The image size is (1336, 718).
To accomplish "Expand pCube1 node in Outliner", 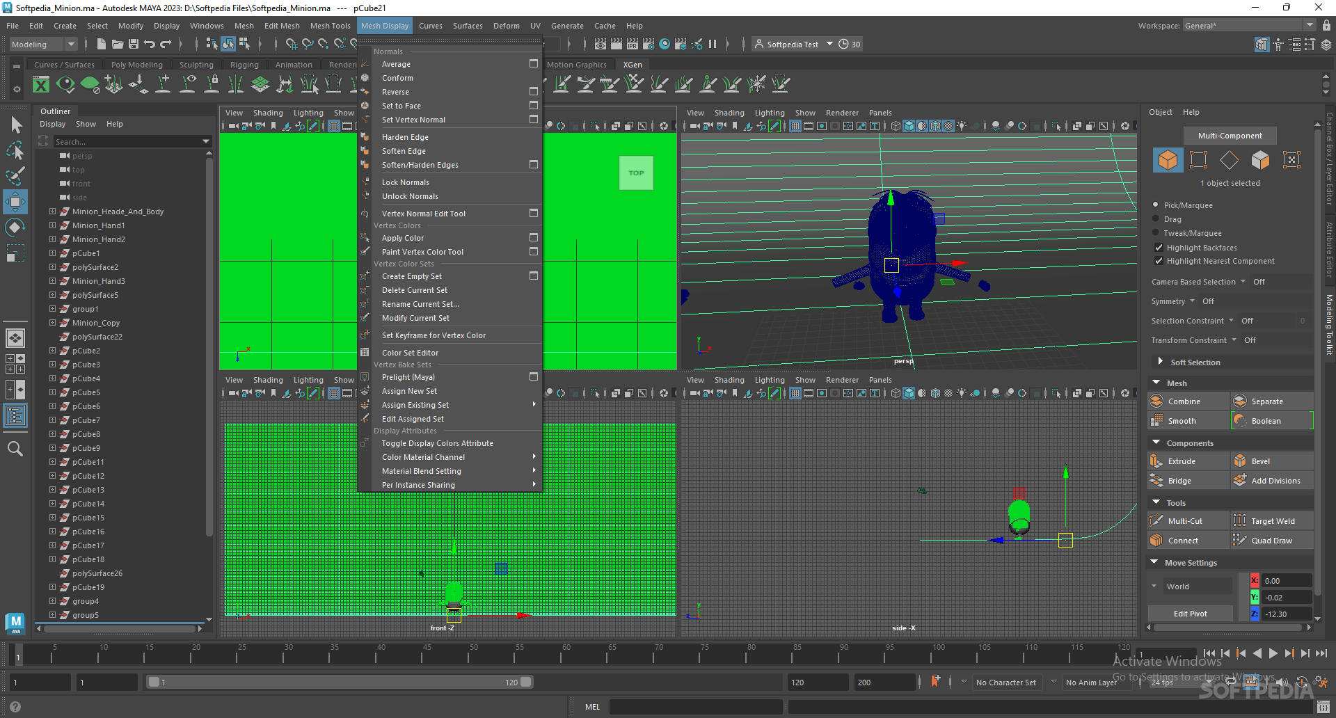I will [52, 253].
